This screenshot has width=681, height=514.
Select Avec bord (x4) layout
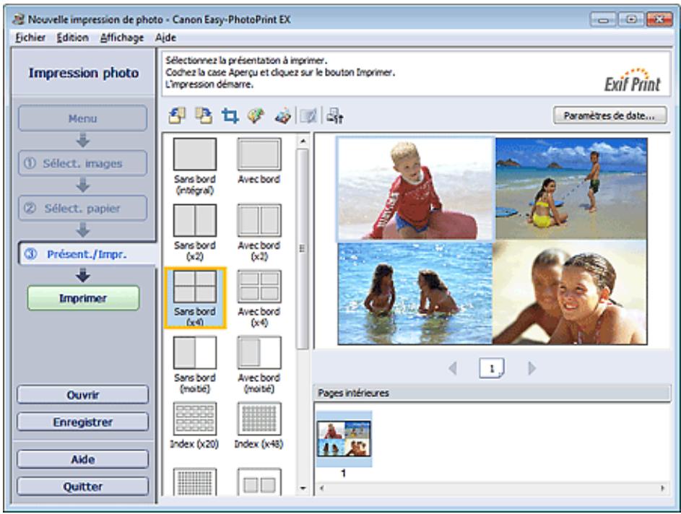pos(259,298)
